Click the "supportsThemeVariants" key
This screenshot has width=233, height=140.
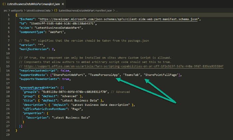[39, 79]
